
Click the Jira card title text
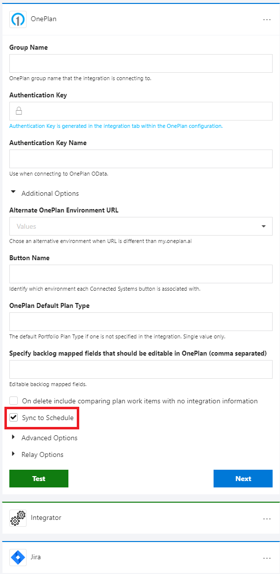point(36,558)
